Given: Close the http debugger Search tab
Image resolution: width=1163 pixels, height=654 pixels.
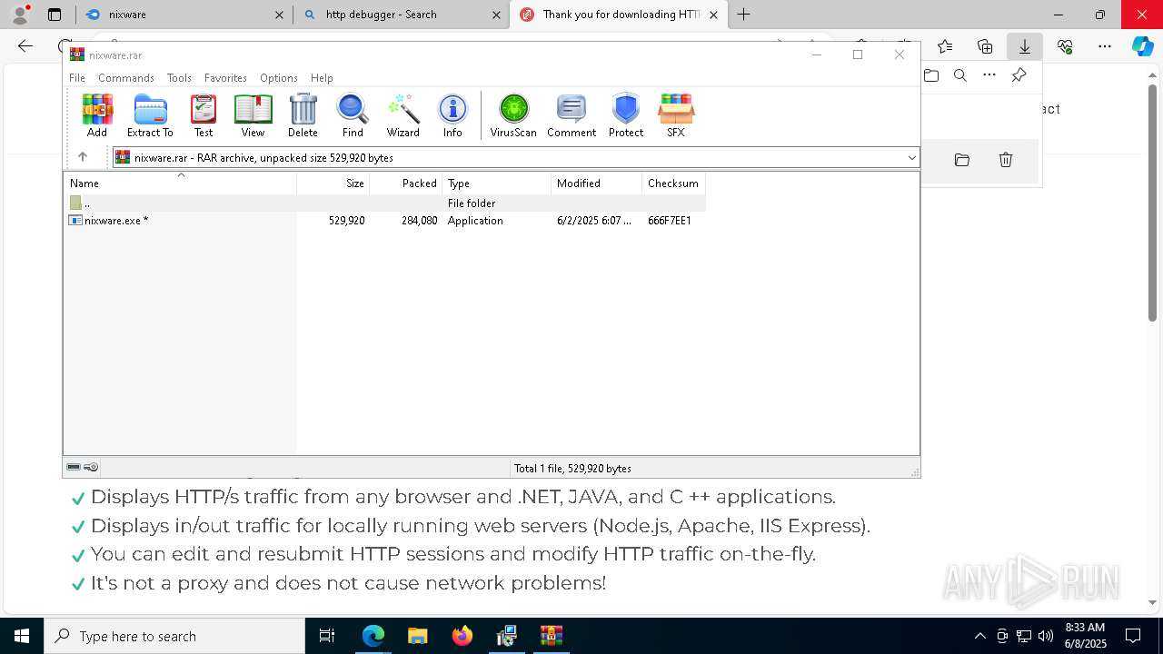Looking at the screenshot, I should pyautogui.click(x=496, y=15).
